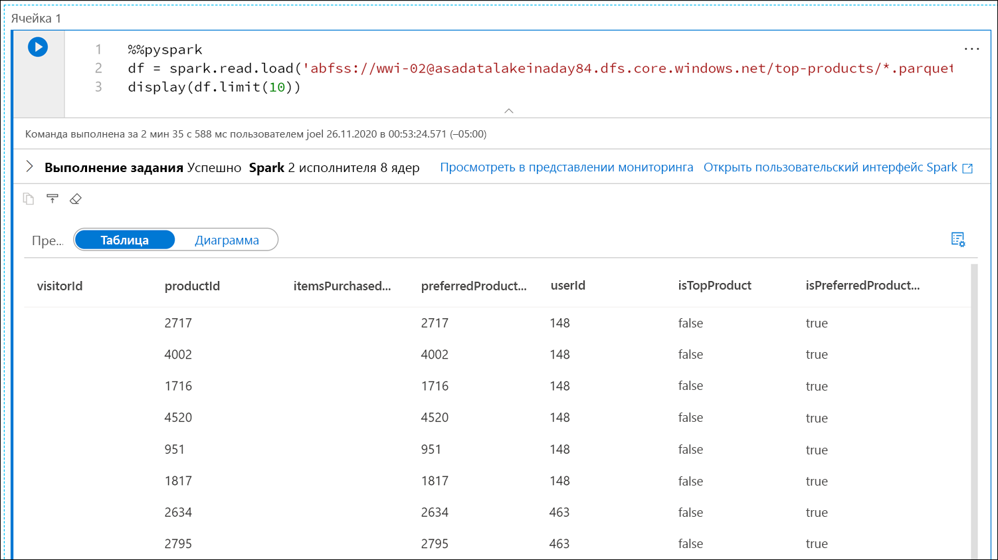Select productId cell 2717
The height and width of the screenshot is (560, 998).
(178, 324)
